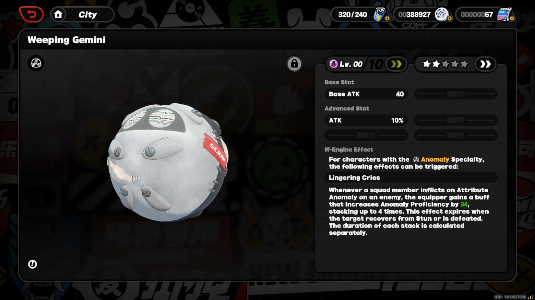Open the info icon below the W-Engine model
The height and width of the screenshot is (300, 535).
(32, 264)
